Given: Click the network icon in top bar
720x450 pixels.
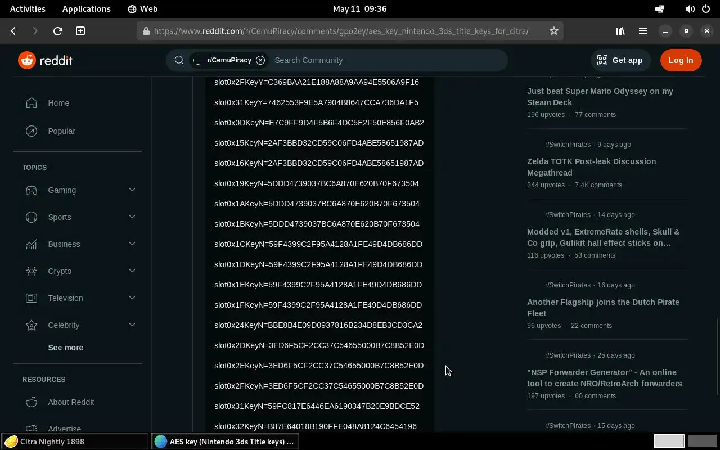Looking at the screenshot, I should 660,9.
